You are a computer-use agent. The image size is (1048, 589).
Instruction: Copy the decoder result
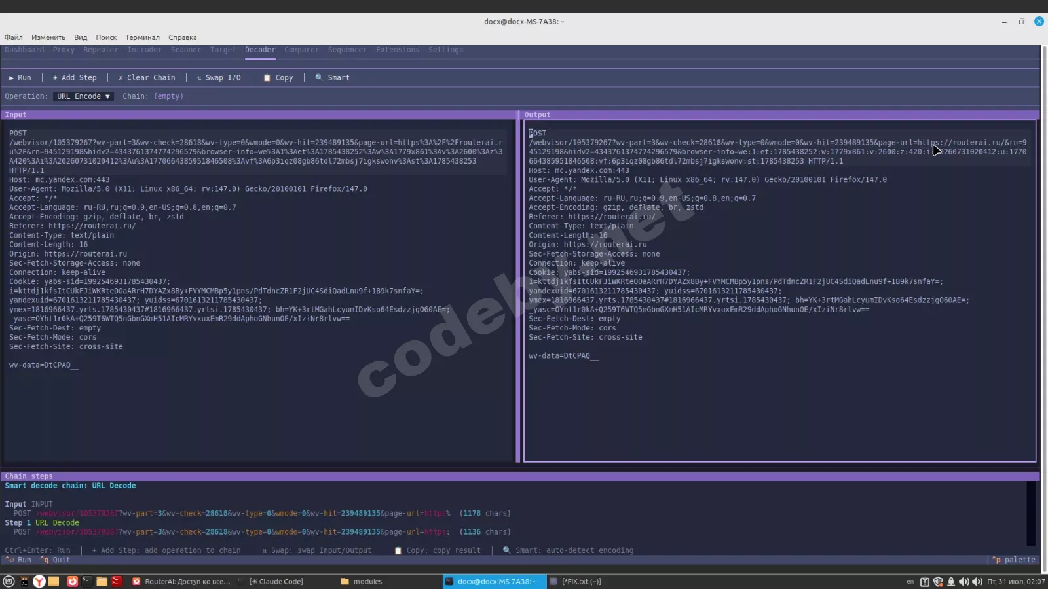(278, 77)
